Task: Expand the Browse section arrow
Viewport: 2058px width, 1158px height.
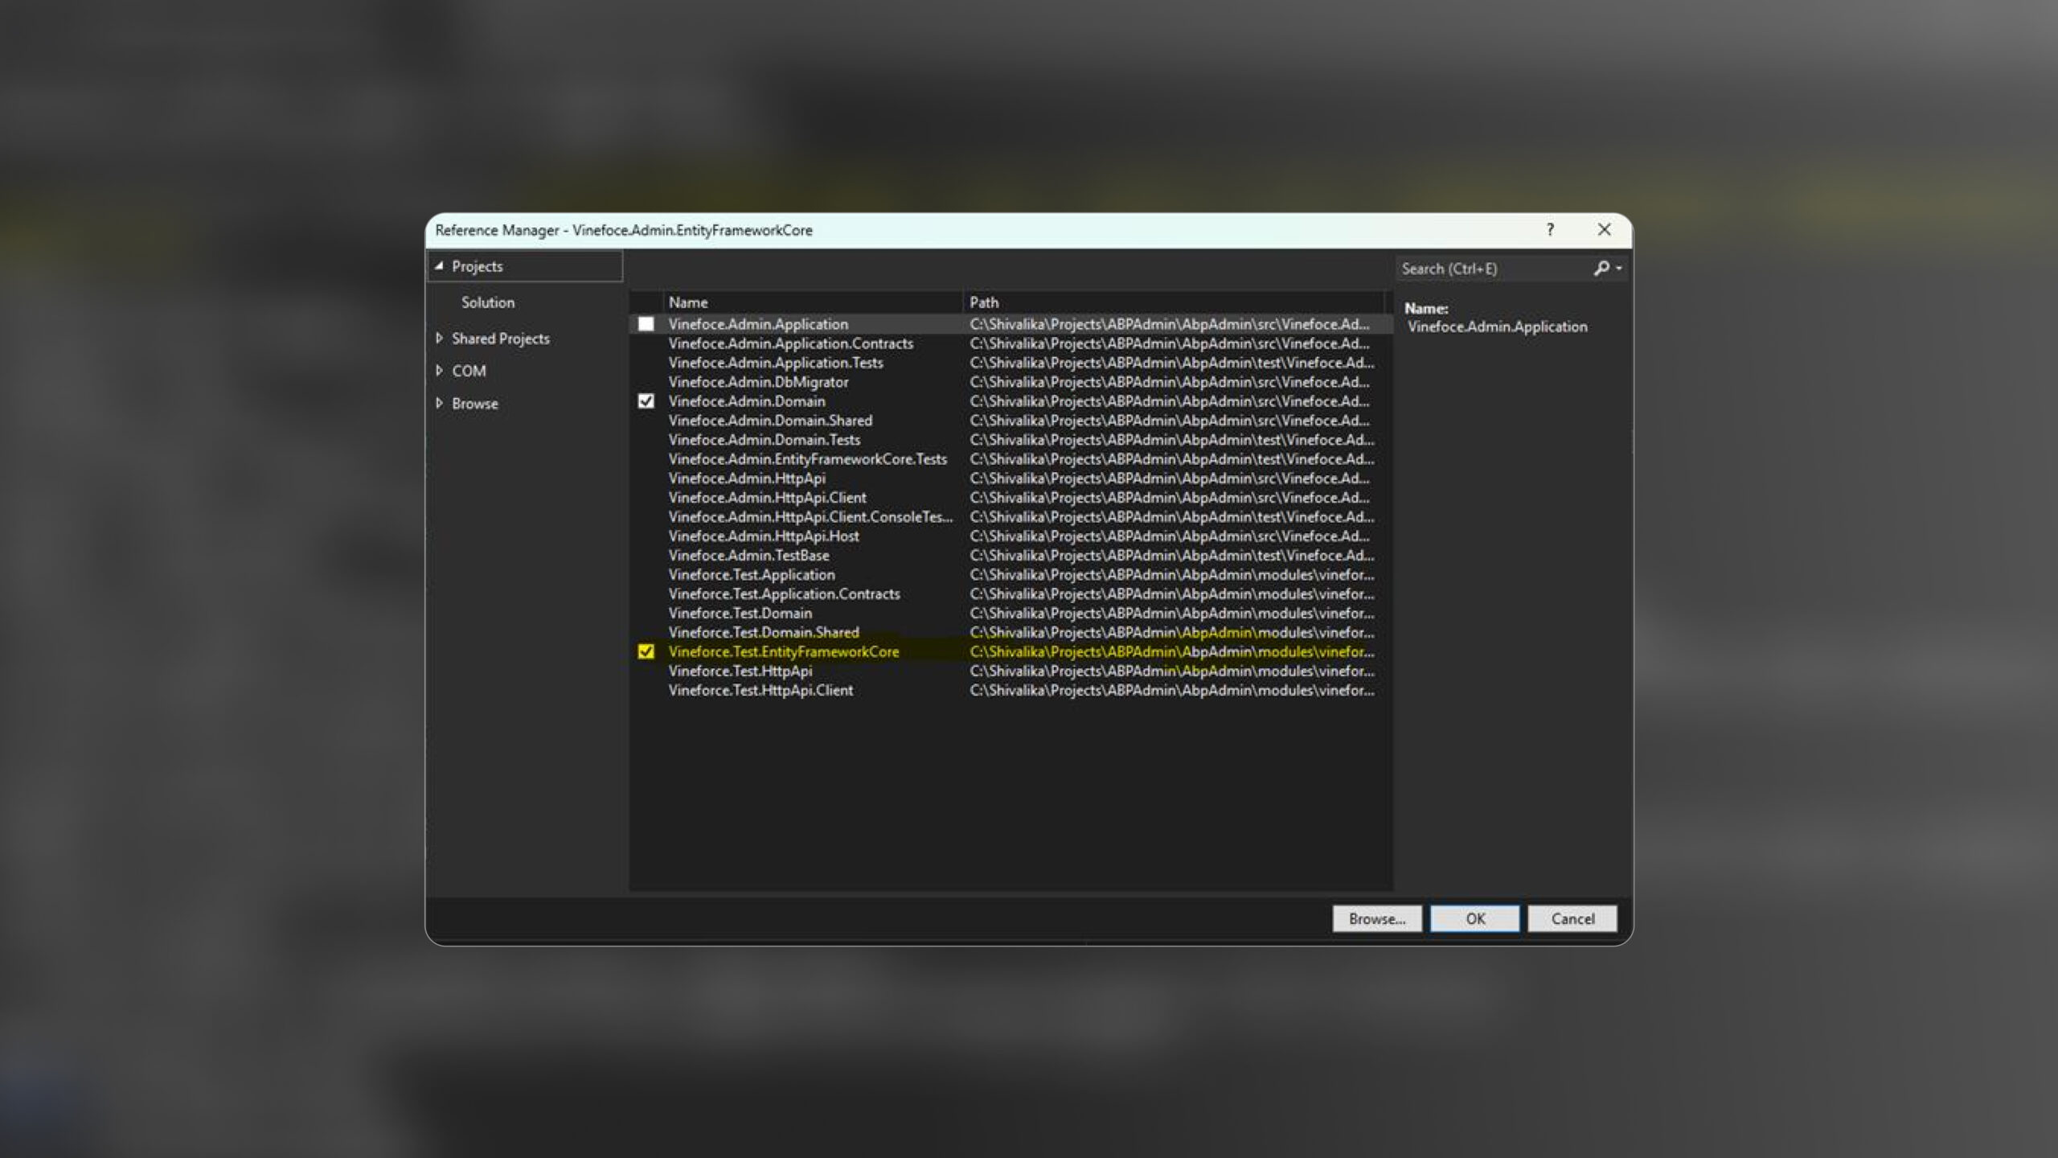Action: click(439, 404)
